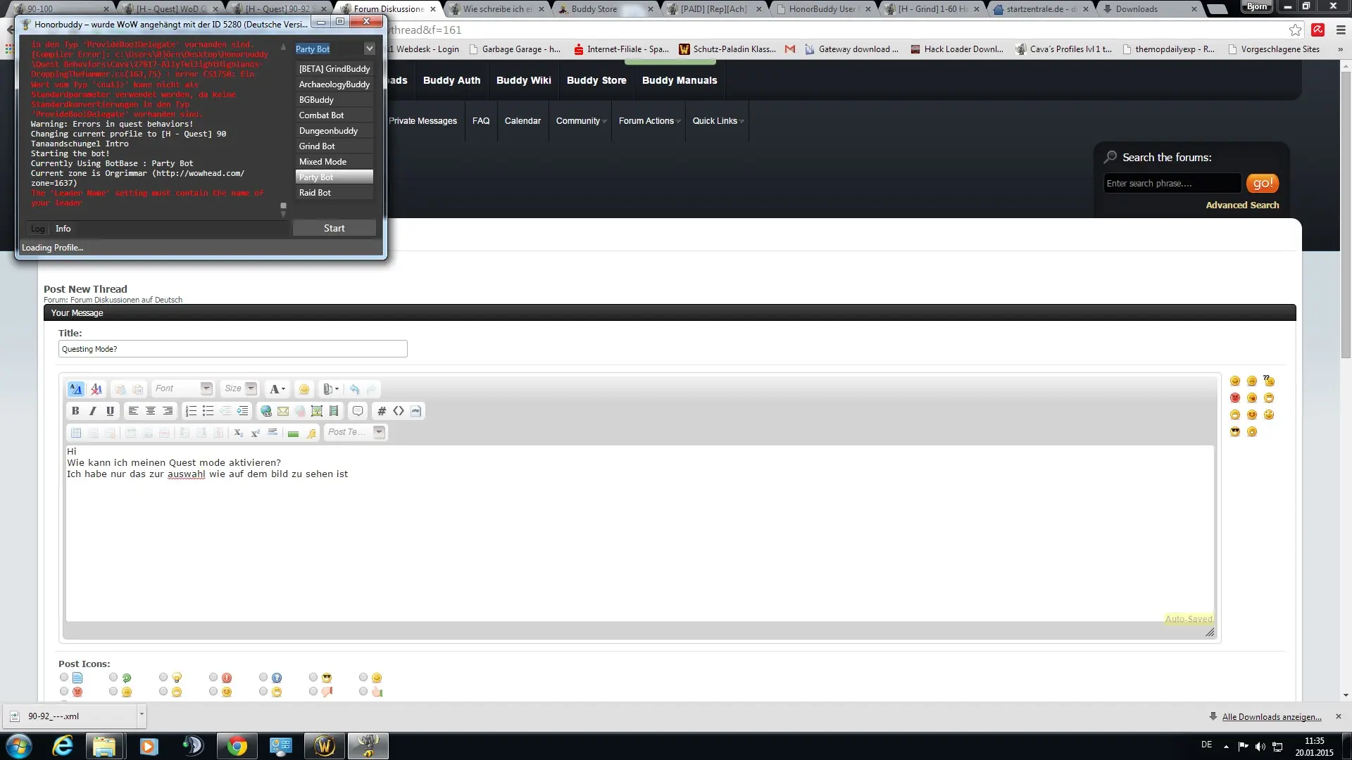Viewport: 1352px width, 760px height.
Task: Open the Advanced Search link
Action: click(1242, 205)
